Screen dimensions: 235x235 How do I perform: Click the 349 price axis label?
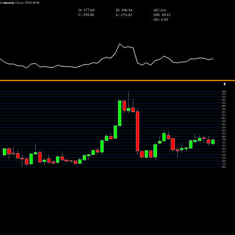224,91
